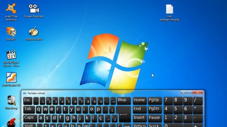Toggle the Insert key on the virtual keyboard

pos(139,119)
